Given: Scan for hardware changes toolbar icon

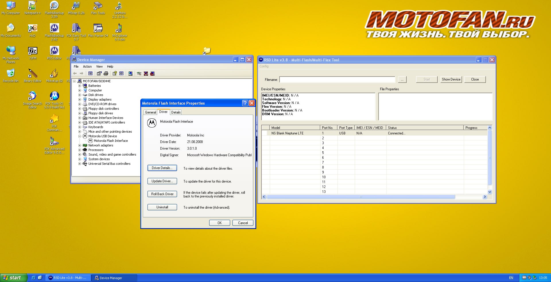Looking at the screenshot, I should (x=130, y=74).
